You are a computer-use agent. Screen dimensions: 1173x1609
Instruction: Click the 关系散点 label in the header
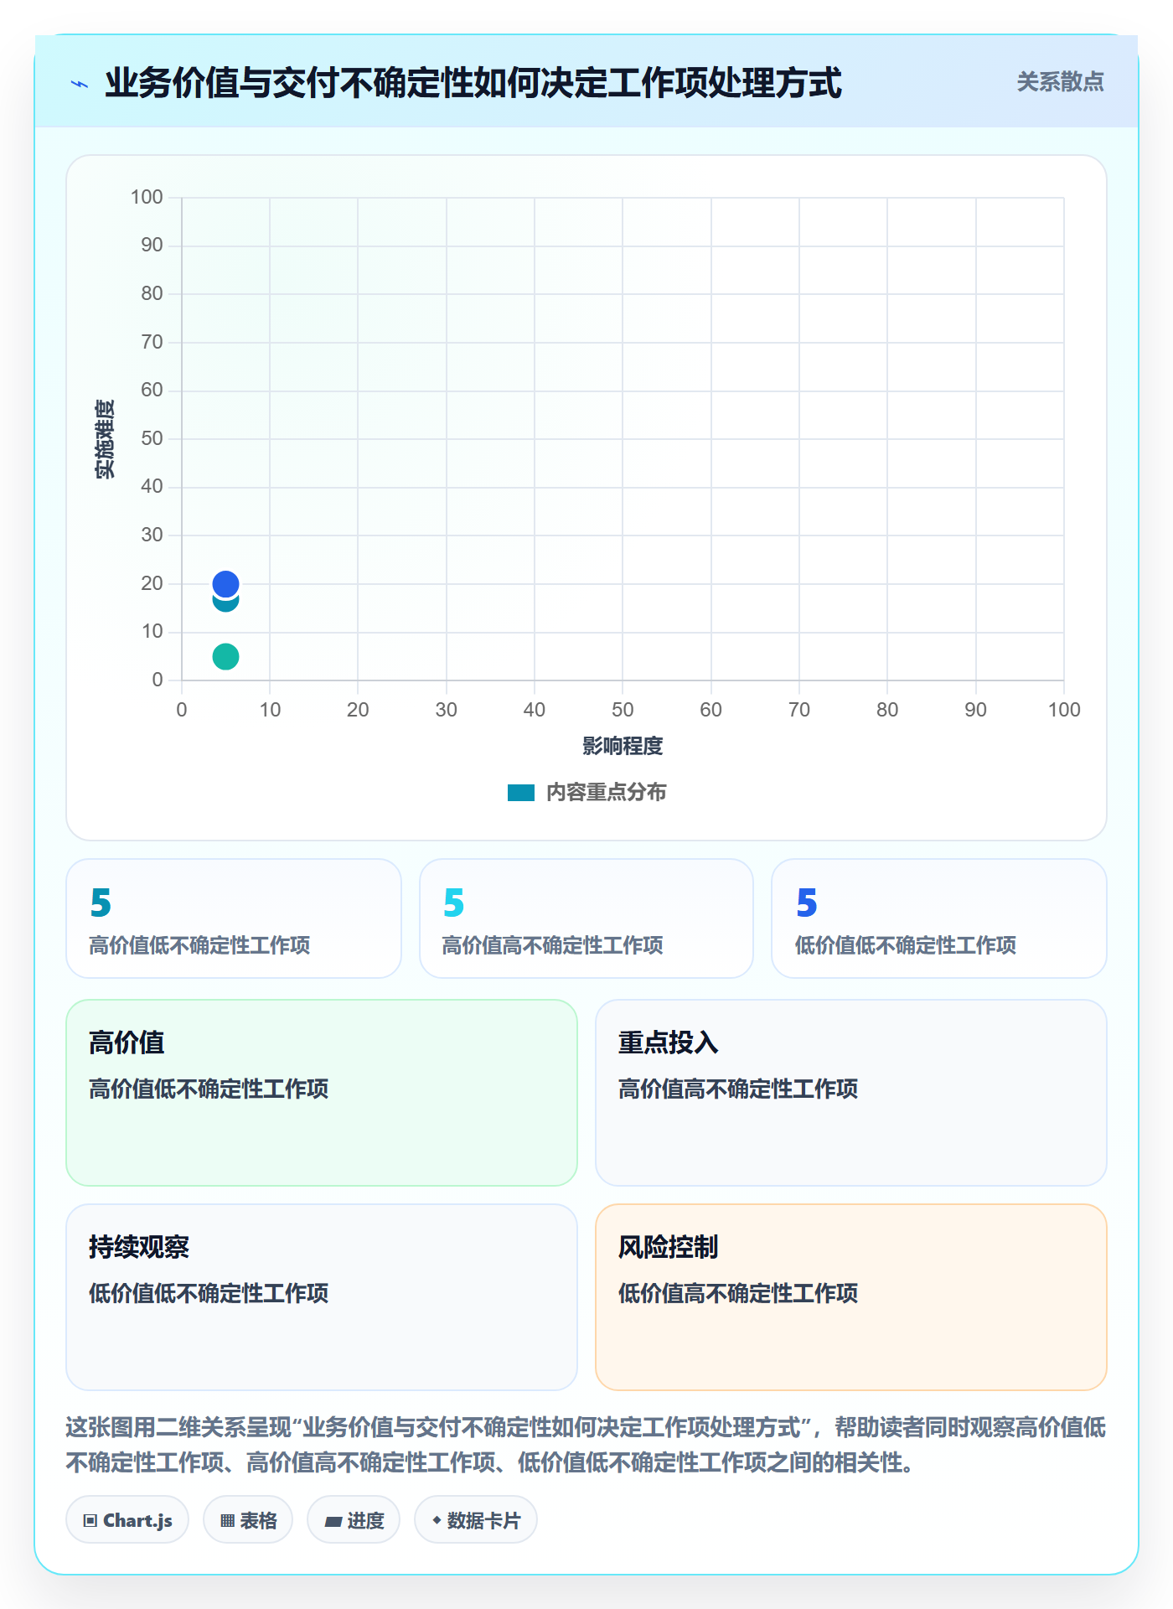point(1060,82)
